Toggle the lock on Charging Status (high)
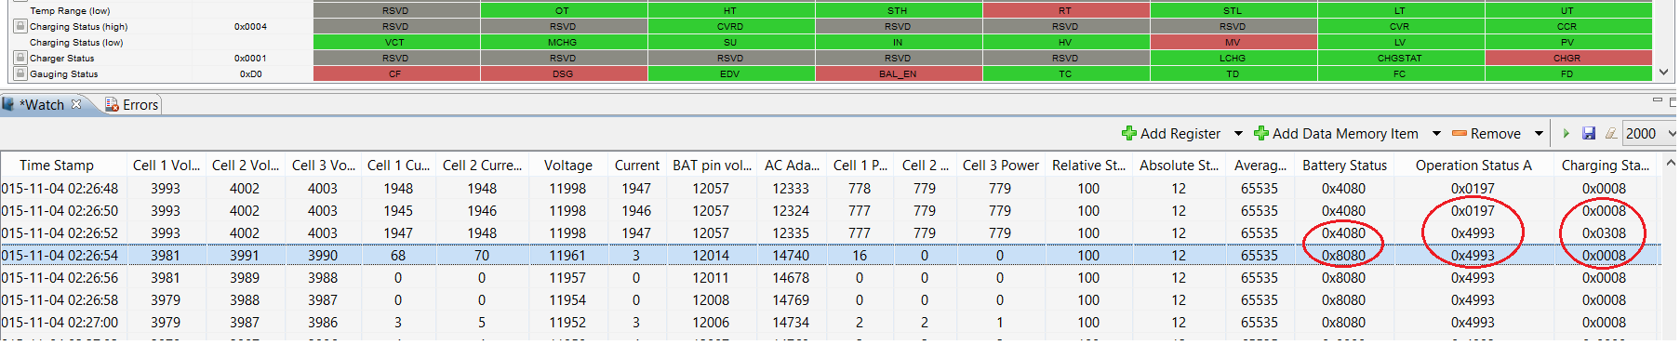Viewport: 1680px width, 345px height. (x=20, y=26)
